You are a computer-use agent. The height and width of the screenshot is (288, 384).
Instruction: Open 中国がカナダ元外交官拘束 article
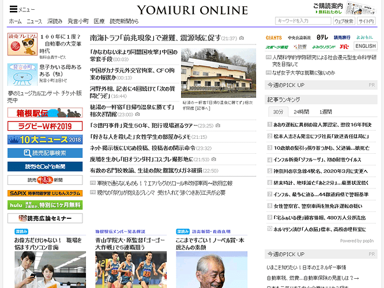coord(132,74)
